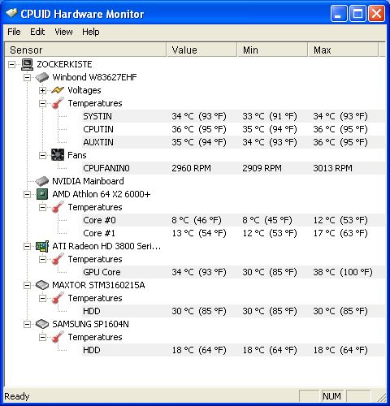The height and width of the screenshot is (406, 390).
Task: Click the Value column header
Action: coord(201,50)
